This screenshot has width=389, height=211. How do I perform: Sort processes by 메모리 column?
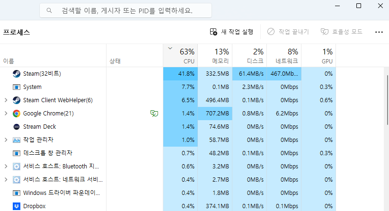(x=215, y=56)
